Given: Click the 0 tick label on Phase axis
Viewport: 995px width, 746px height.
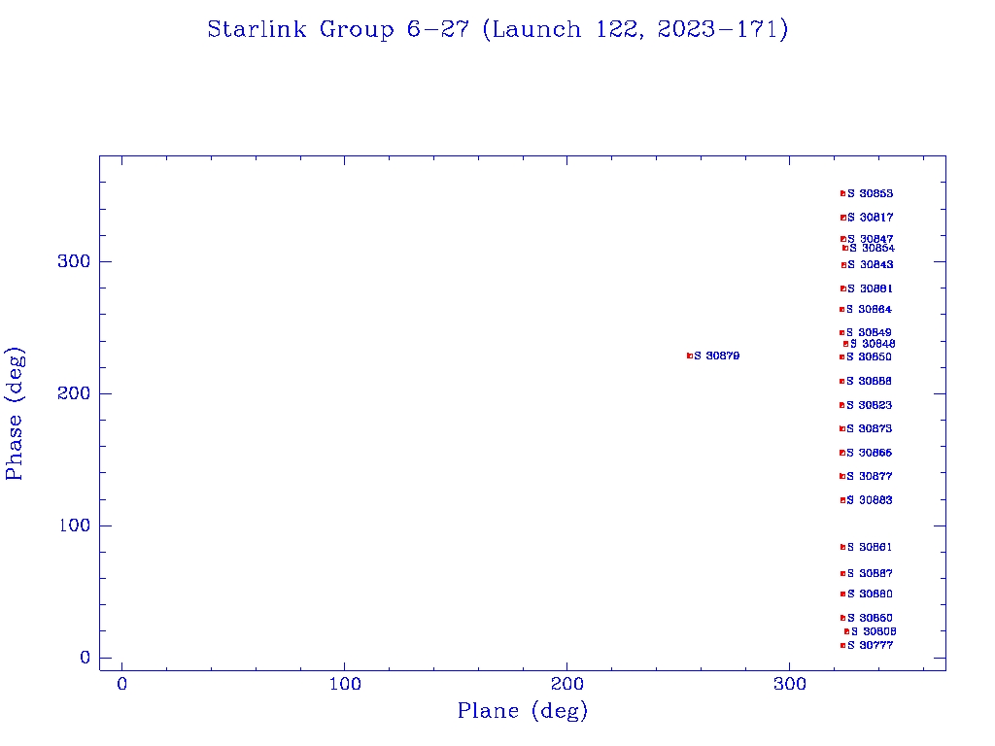Looking at the screenshot, I should pos(86,658).
